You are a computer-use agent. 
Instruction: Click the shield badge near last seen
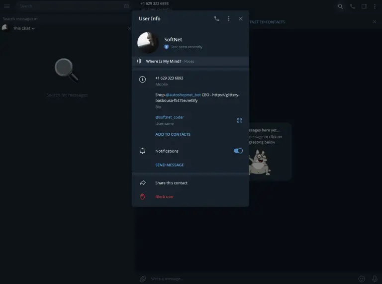167,47
